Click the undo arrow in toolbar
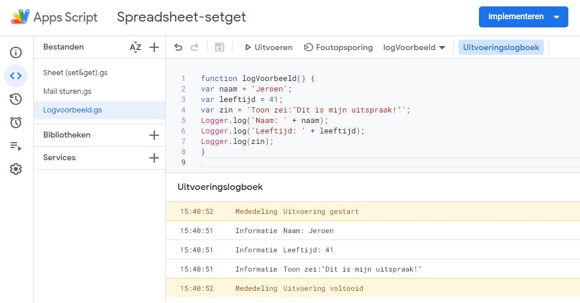Screen dimensions: 580x303 pos(179,47)
